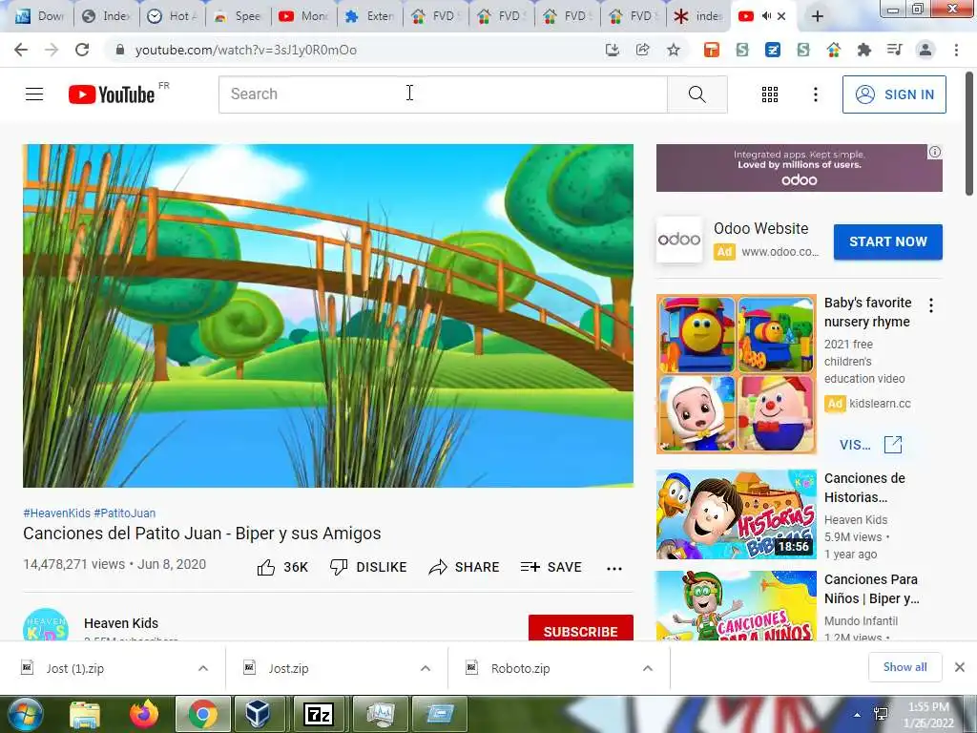Click Show all downloads
This screenshot has width=977, height=733.
(904, 667)
